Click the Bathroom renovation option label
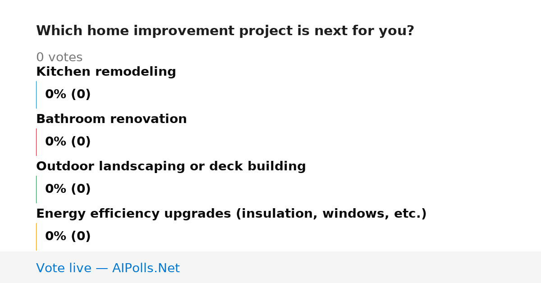This screenshot has width=541, height=283. point(111,119)
